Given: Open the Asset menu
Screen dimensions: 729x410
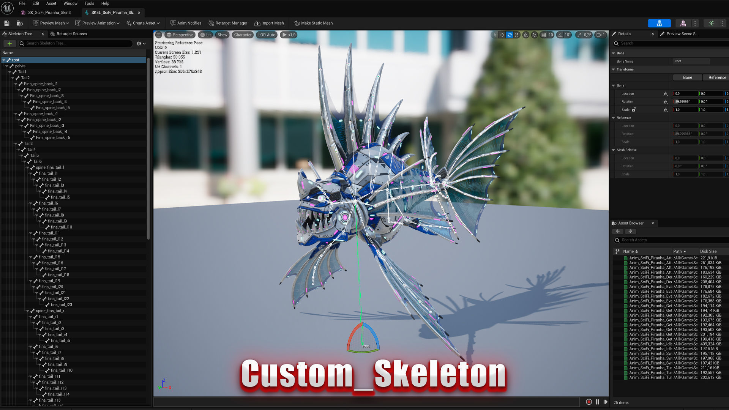Looking at the screenshot, I should 51,3.
